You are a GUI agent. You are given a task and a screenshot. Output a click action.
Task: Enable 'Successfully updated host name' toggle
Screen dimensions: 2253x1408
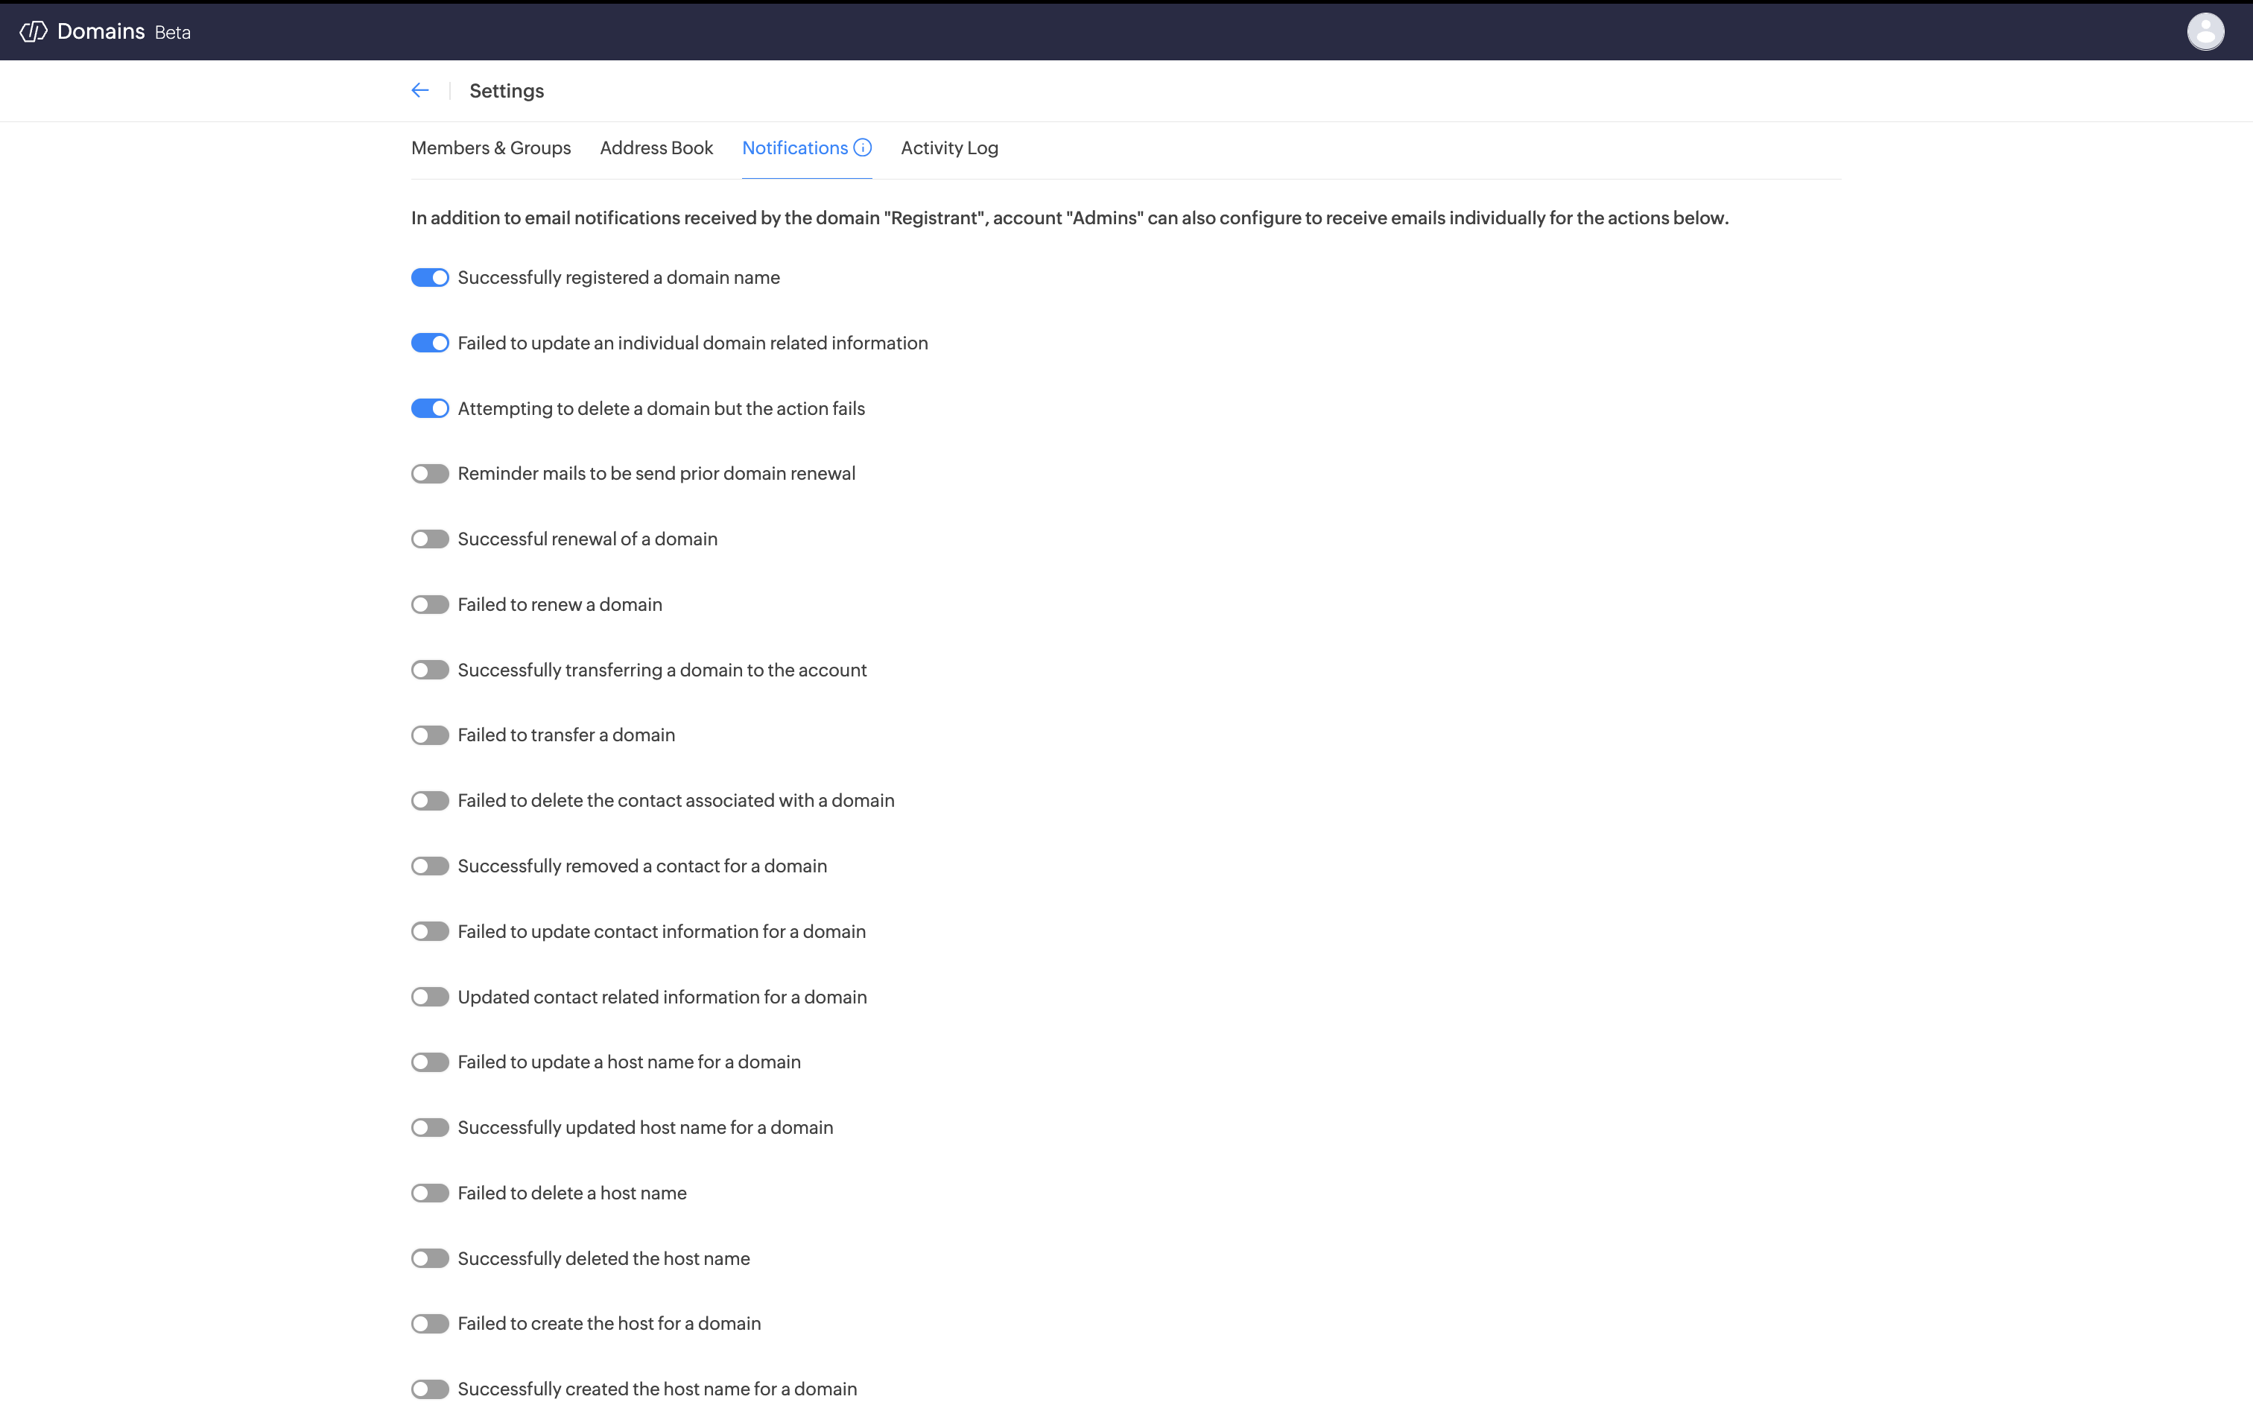coord(430,1128)
